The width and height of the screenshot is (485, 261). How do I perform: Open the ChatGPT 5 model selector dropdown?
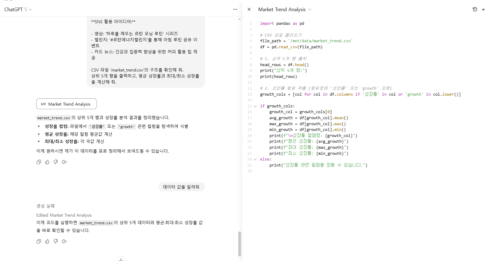pos(18,9)
